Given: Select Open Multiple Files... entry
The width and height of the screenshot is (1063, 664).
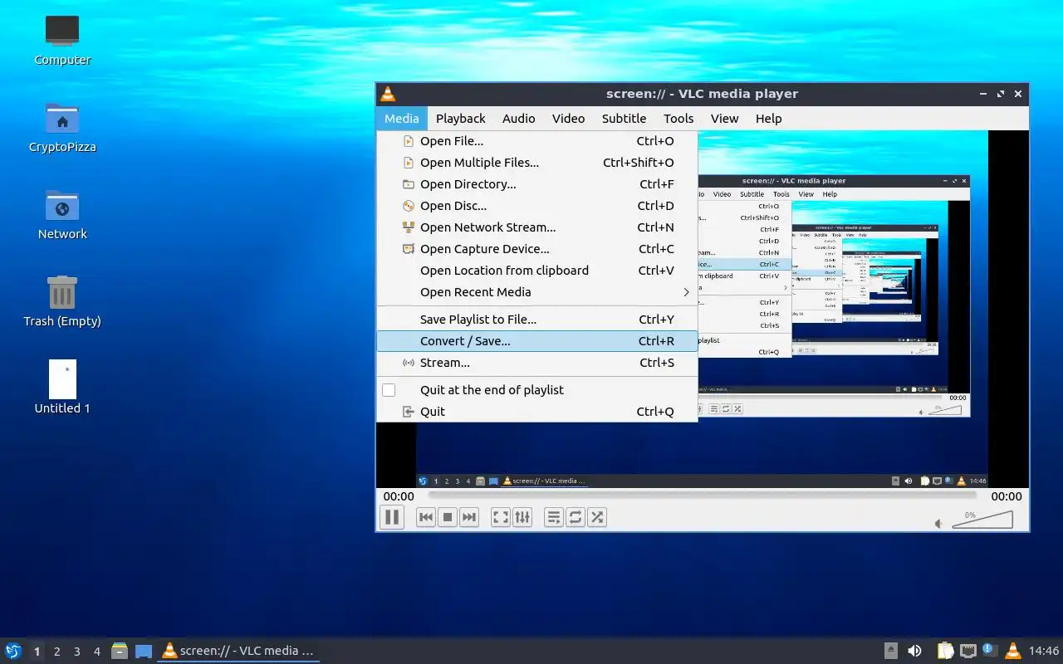Looking at the screenshot, I should tap(536, 163).
